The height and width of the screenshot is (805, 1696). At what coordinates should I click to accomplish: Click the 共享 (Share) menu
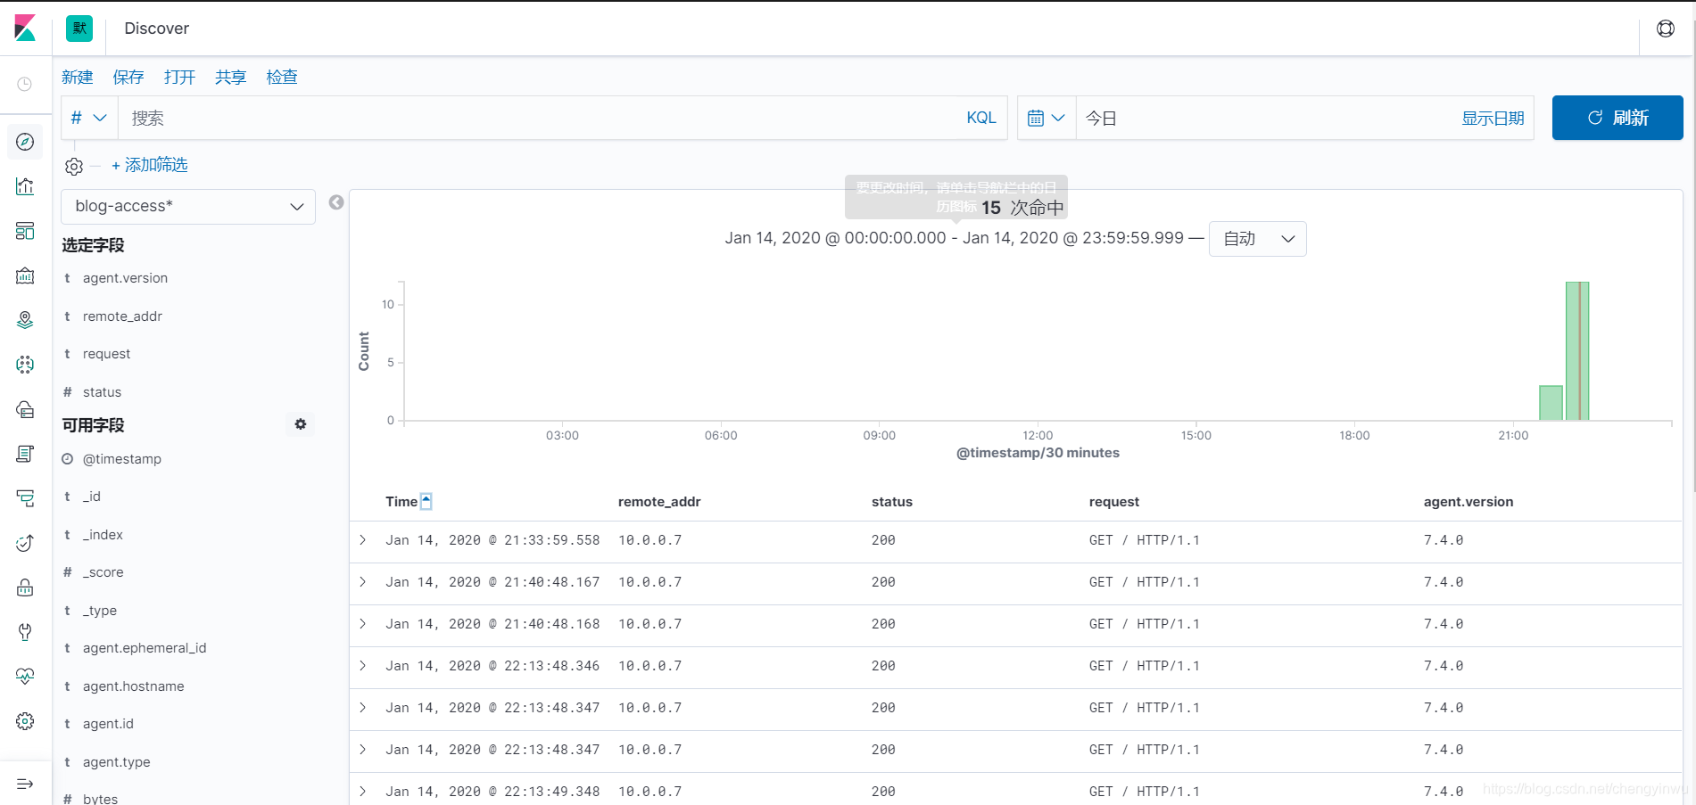(230, 78)
